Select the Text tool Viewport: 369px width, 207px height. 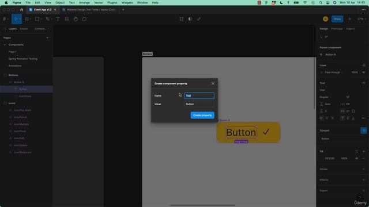58,19
